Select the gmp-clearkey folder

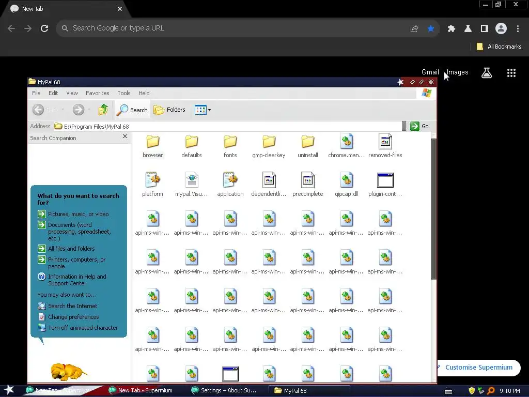pos(269,146)
